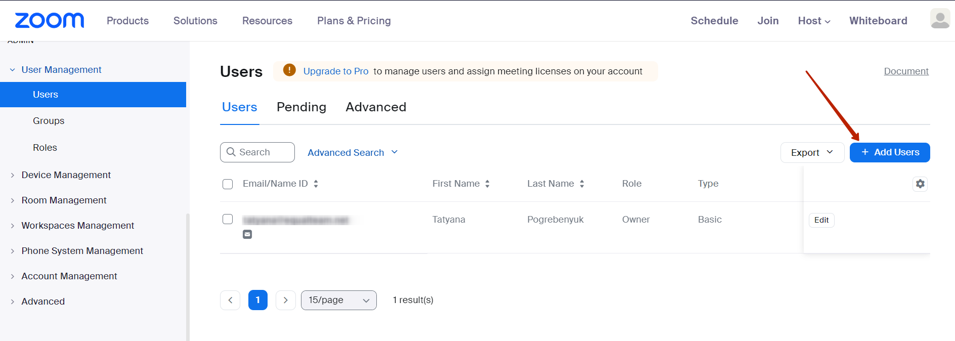Image resolution: width=955 pixels, height=341 pixels.
Task: Sort by Last Name arrows
Action: click(x=582, y=184)
